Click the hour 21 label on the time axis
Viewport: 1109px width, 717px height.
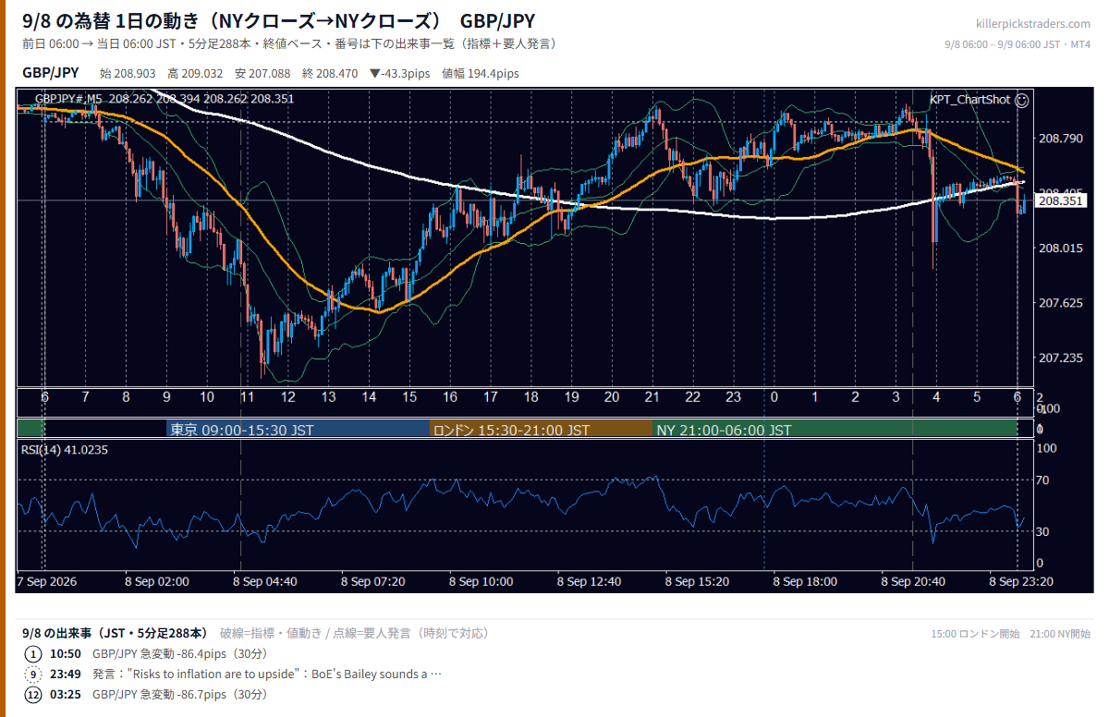(652, 397)
